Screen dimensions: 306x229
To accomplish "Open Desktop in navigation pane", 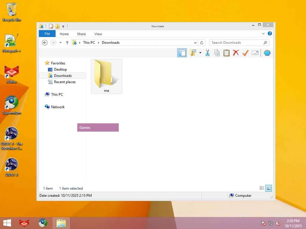I will tap(60, 69).
